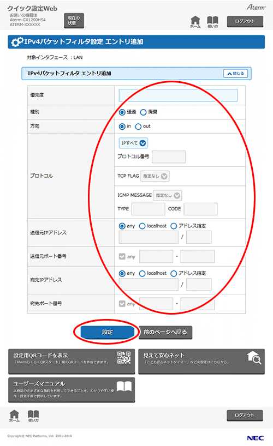Viewport: 273px width, 446px height.
Task: Click the 対象インタフェース:LAN text
Action: pos(55,57)
